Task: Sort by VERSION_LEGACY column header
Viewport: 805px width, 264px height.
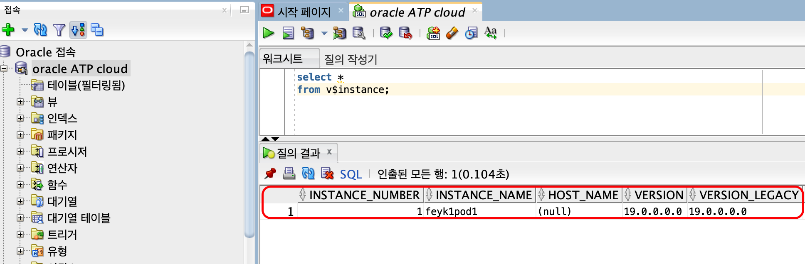Action: point(744,195)
